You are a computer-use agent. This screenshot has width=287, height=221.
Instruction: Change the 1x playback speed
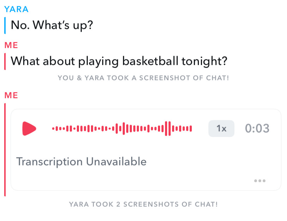coord(221,129)
